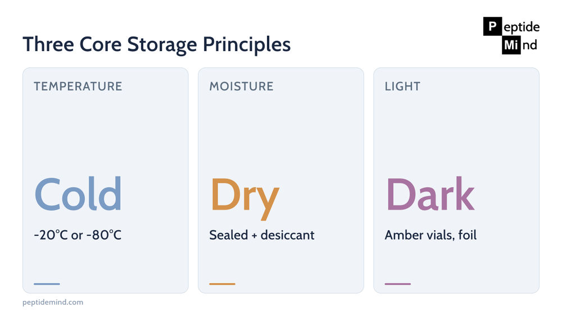Click the 'nd' text in the logo
This screenshot has height=316, width=562.
click(x=530, y=45)
